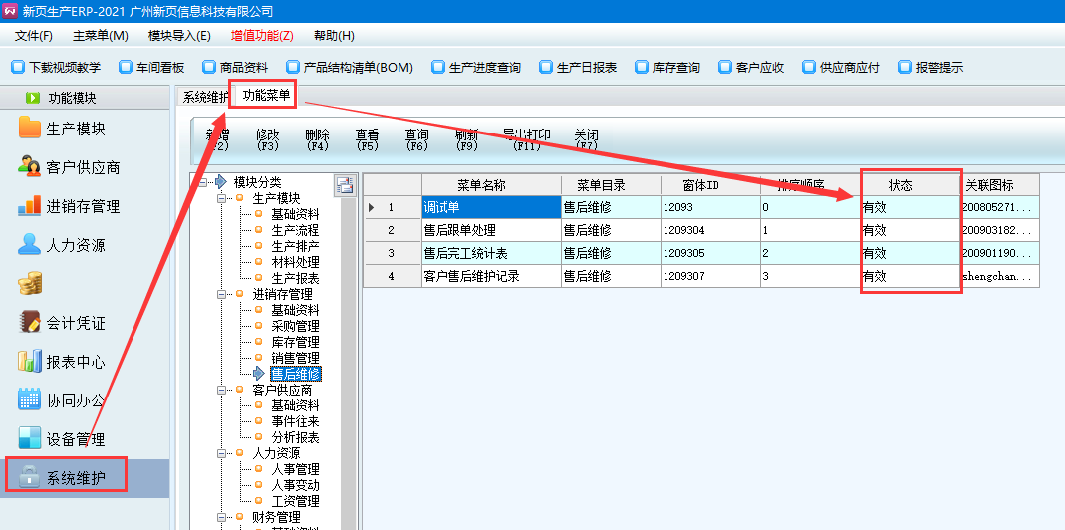1065x530 pixels.
Task: Open 会计凭证 module in sidebar
Action: click(75, 323)
